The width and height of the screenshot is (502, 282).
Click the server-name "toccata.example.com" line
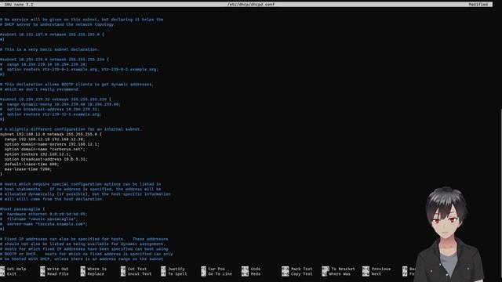pos(44,224)
